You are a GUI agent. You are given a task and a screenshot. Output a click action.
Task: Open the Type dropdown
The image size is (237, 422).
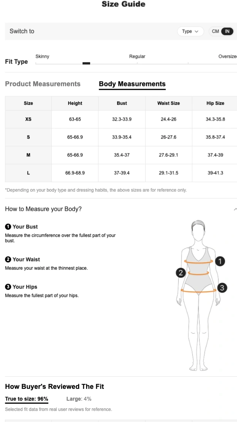pos(190,31)
